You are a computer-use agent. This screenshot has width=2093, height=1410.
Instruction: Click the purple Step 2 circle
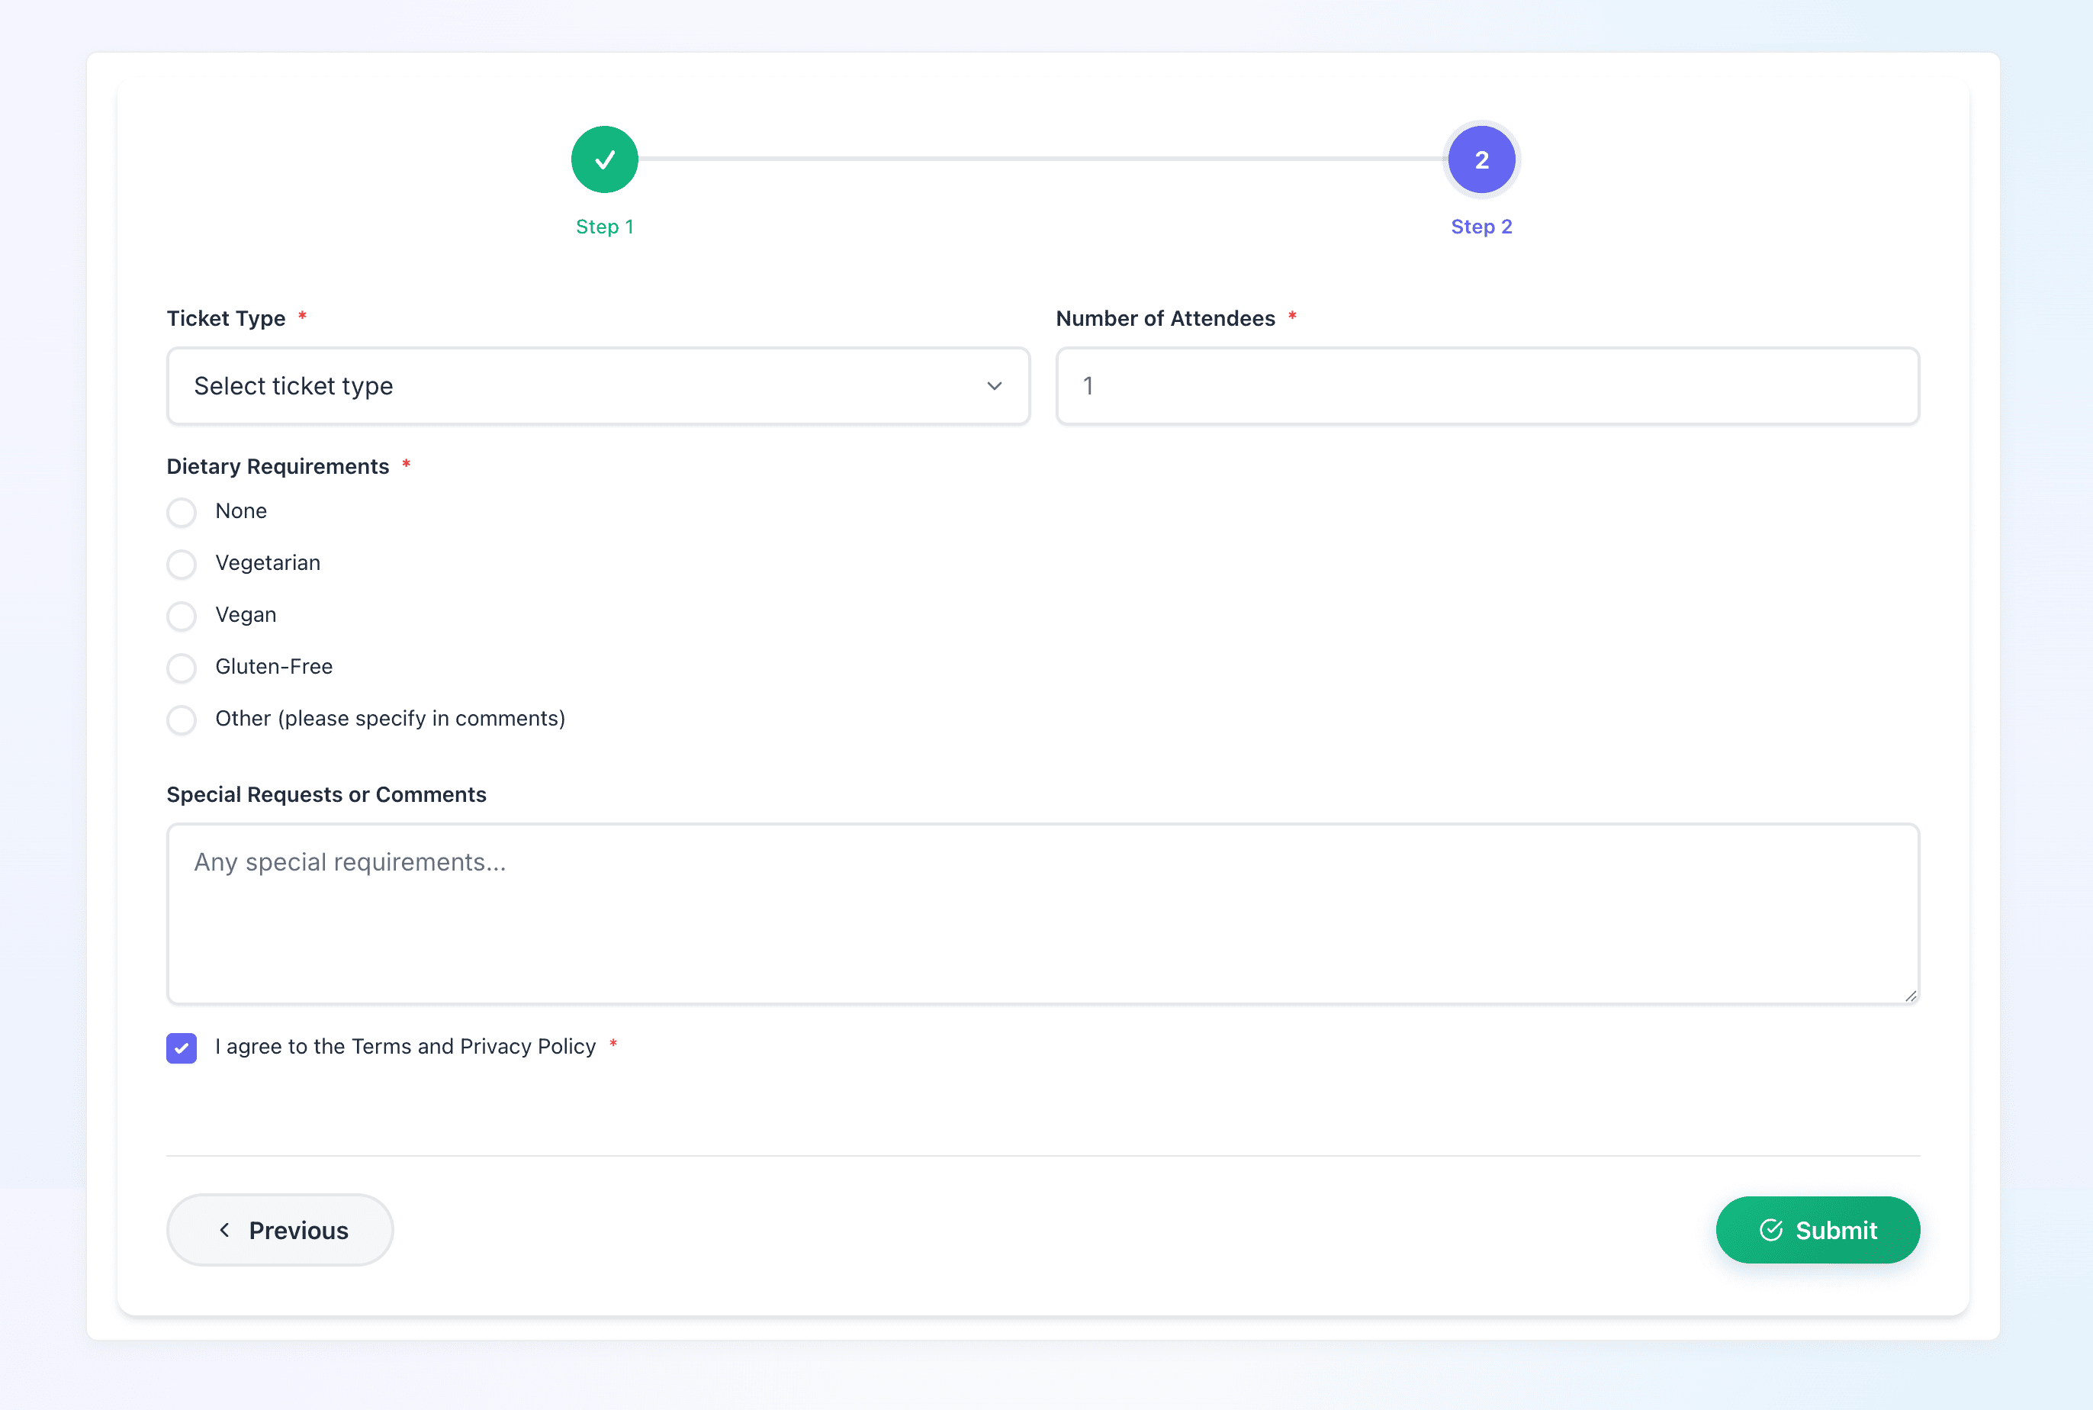[1481, 159]
